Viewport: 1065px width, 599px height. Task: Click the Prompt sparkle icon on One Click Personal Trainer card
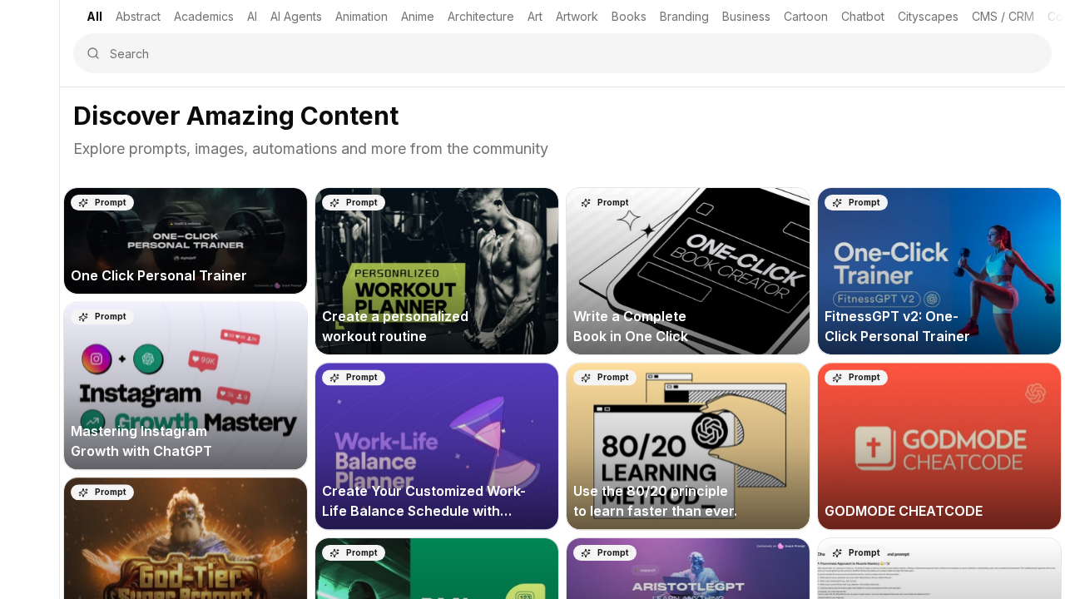tap(83, 203)
